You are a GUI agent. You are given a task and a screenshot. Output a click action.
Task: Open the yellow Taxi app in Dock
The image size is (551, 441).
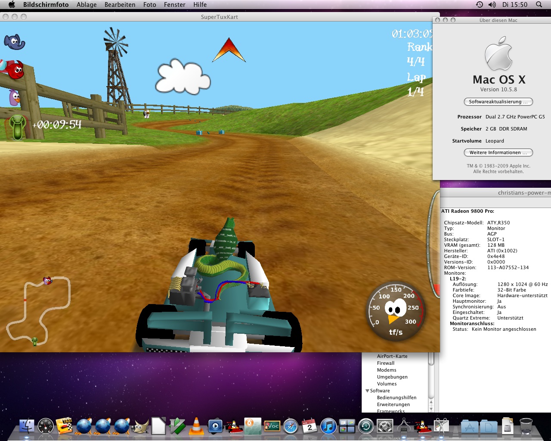pyautogui.click(x=65, y=426)
